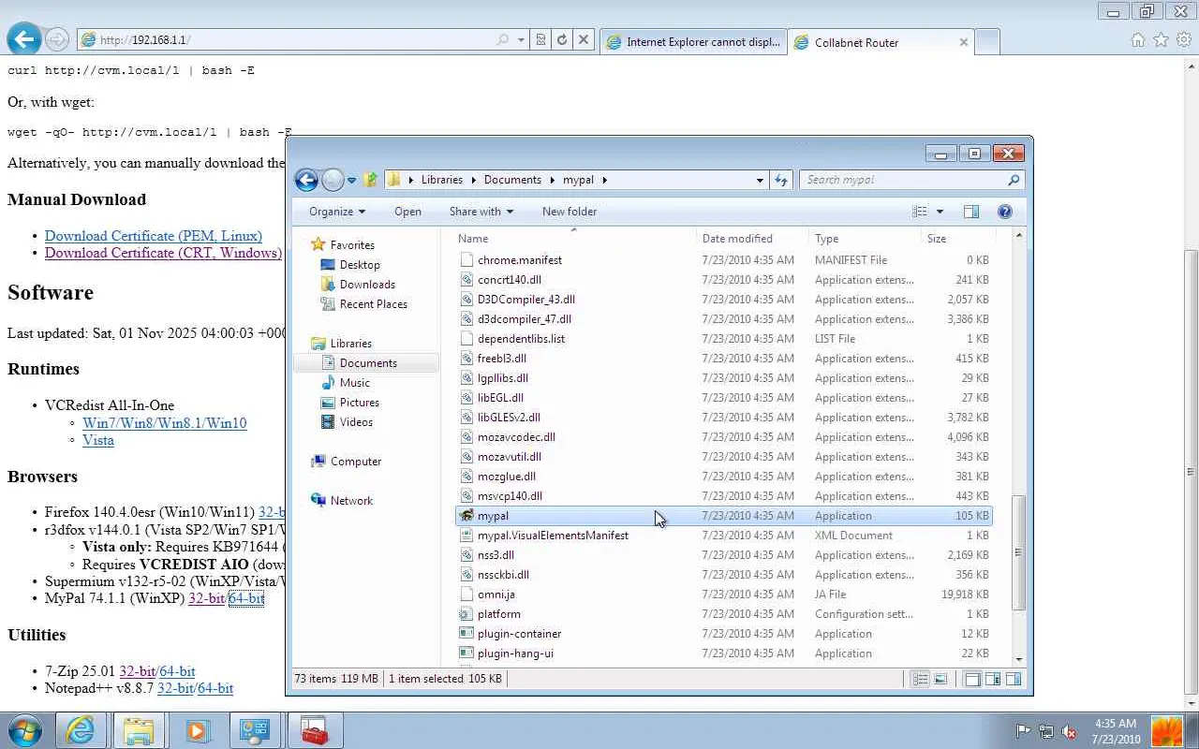
Task: Go back in the mypal Explorer window
Action: click(x=306, y=180)
